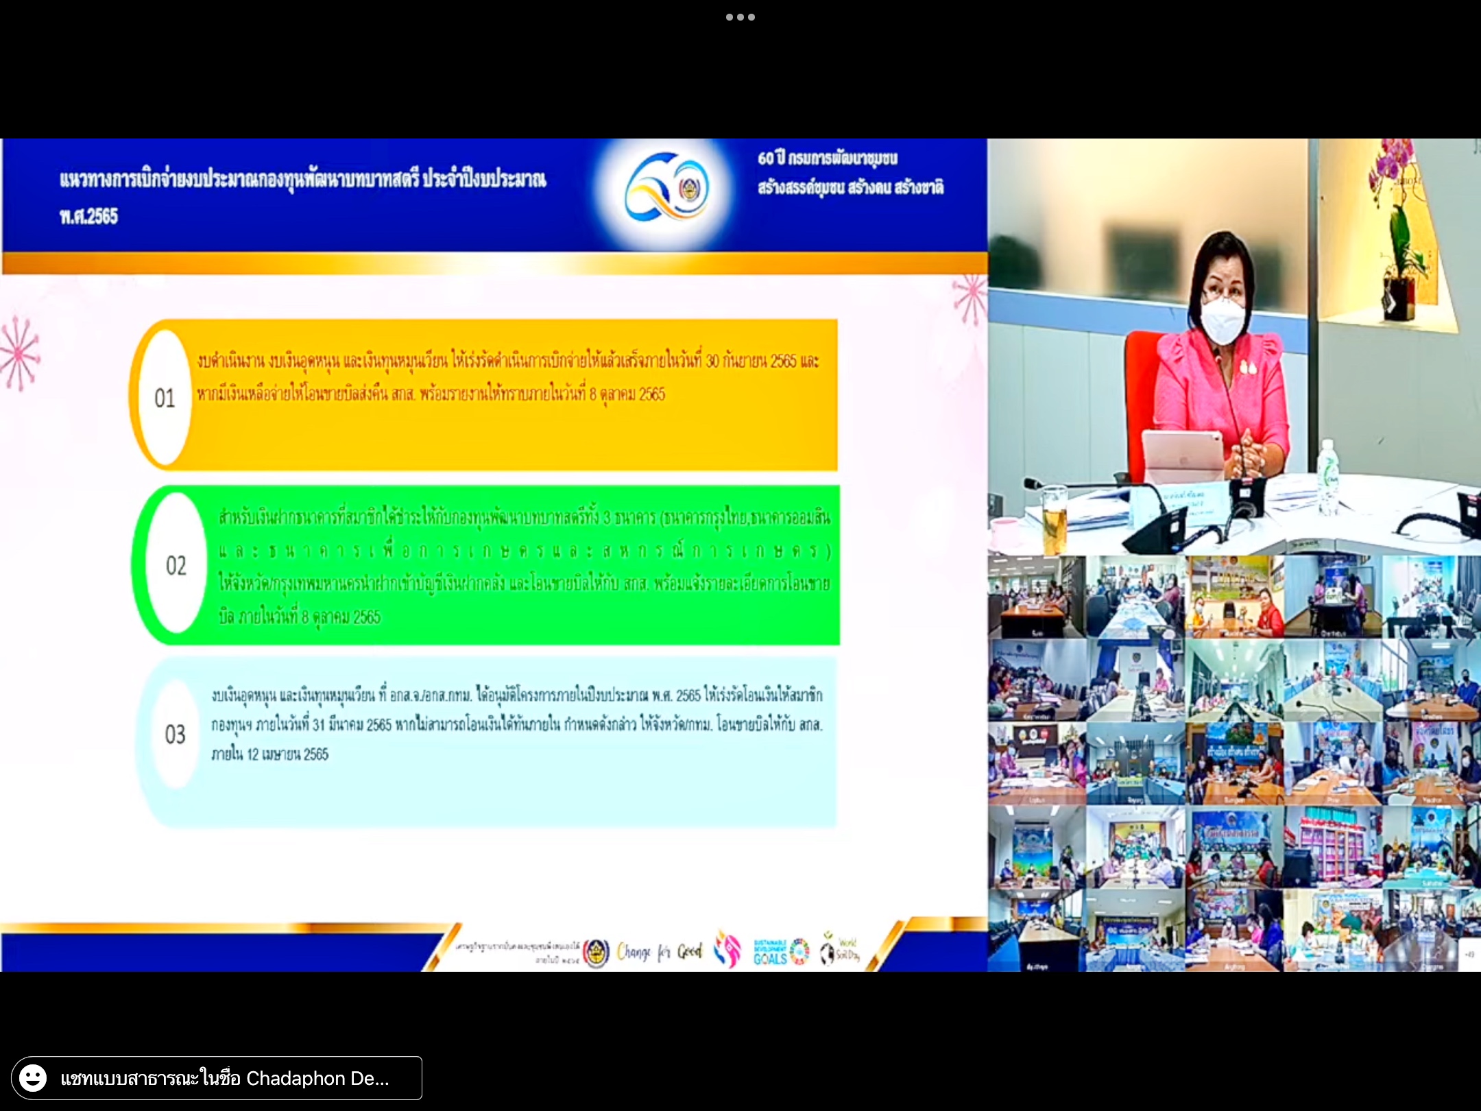Select the yellow box line starting 'หากมีเงินเหลือจ่าย'

point(431,394)
